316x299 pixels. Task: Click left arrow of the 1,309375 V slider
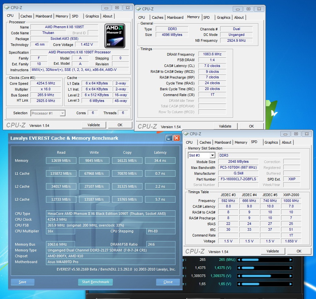(x=238, y=276)
